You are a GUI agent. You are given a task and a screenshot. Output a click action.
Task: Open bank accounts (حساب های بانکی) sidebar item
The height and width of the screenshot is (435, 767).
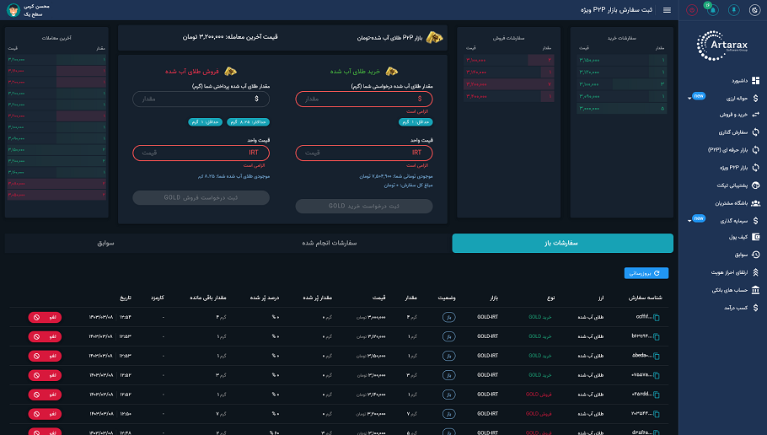pos(736,290)
